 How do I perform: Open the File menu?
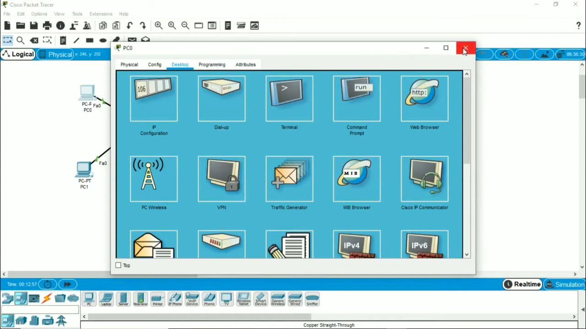[7, 14]
